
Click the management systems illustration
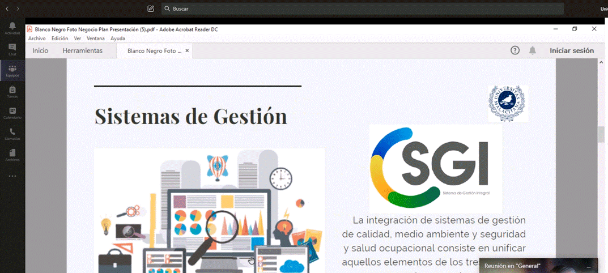tap(210, 211)
